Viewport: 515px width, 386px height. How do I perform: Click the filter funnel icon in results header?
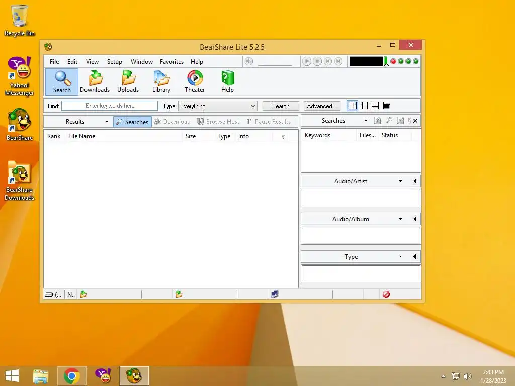coord(283,137)
